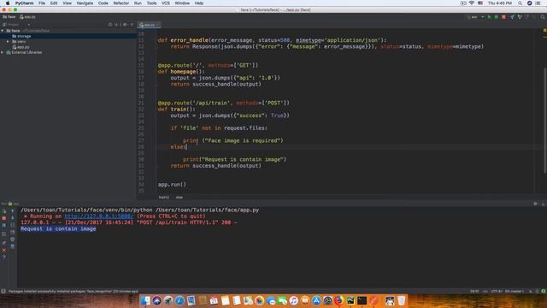Screen dimensions: 547x308
Task: Click the app.run() line in the editor
Action: pyautogui.click(x=172, y=185)
